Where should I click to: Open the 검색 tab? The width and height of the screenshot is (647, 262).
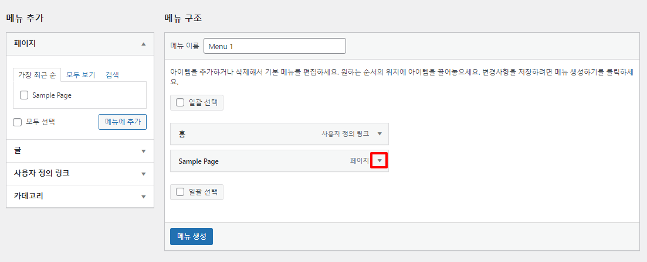click(112, 75)
